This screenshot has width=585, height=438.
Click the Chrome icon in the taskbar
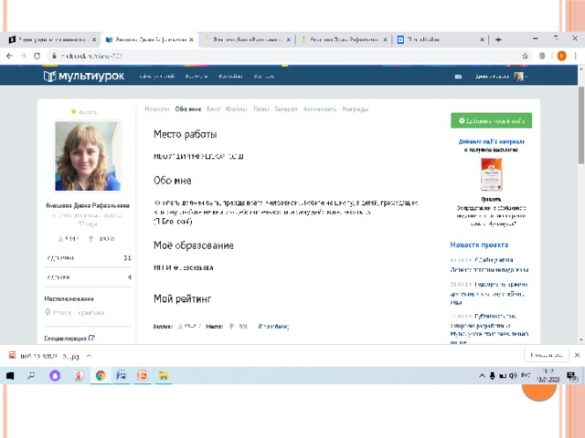coord(101,376)
